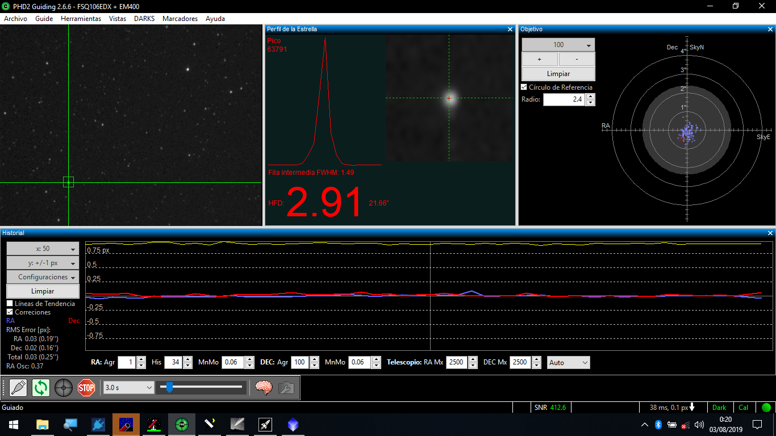Click the Dark status bar indicator
The height and width of the screenshot is (436, 776).
coord(719,408)
